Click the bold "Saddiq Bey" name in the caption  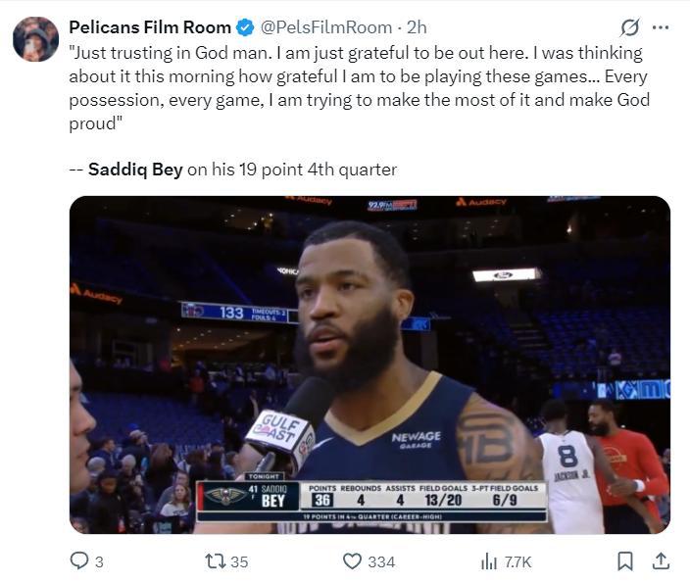click(x=135, y=170)
